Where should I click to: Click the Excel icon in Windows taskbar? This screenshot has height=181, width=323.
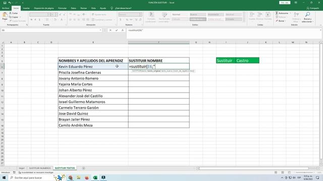tap(95, 177)
